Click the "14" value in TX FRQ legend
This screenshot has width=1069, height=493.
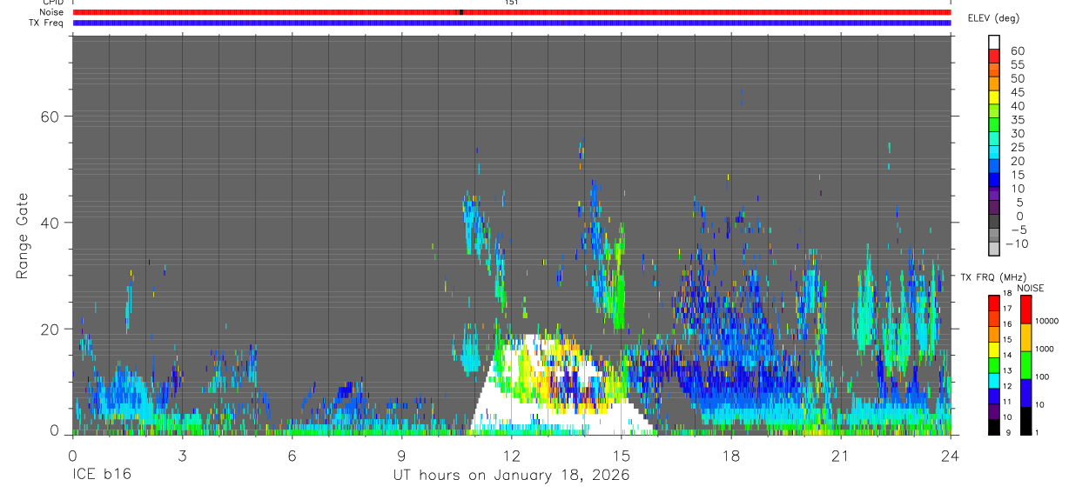(1008, 356)
